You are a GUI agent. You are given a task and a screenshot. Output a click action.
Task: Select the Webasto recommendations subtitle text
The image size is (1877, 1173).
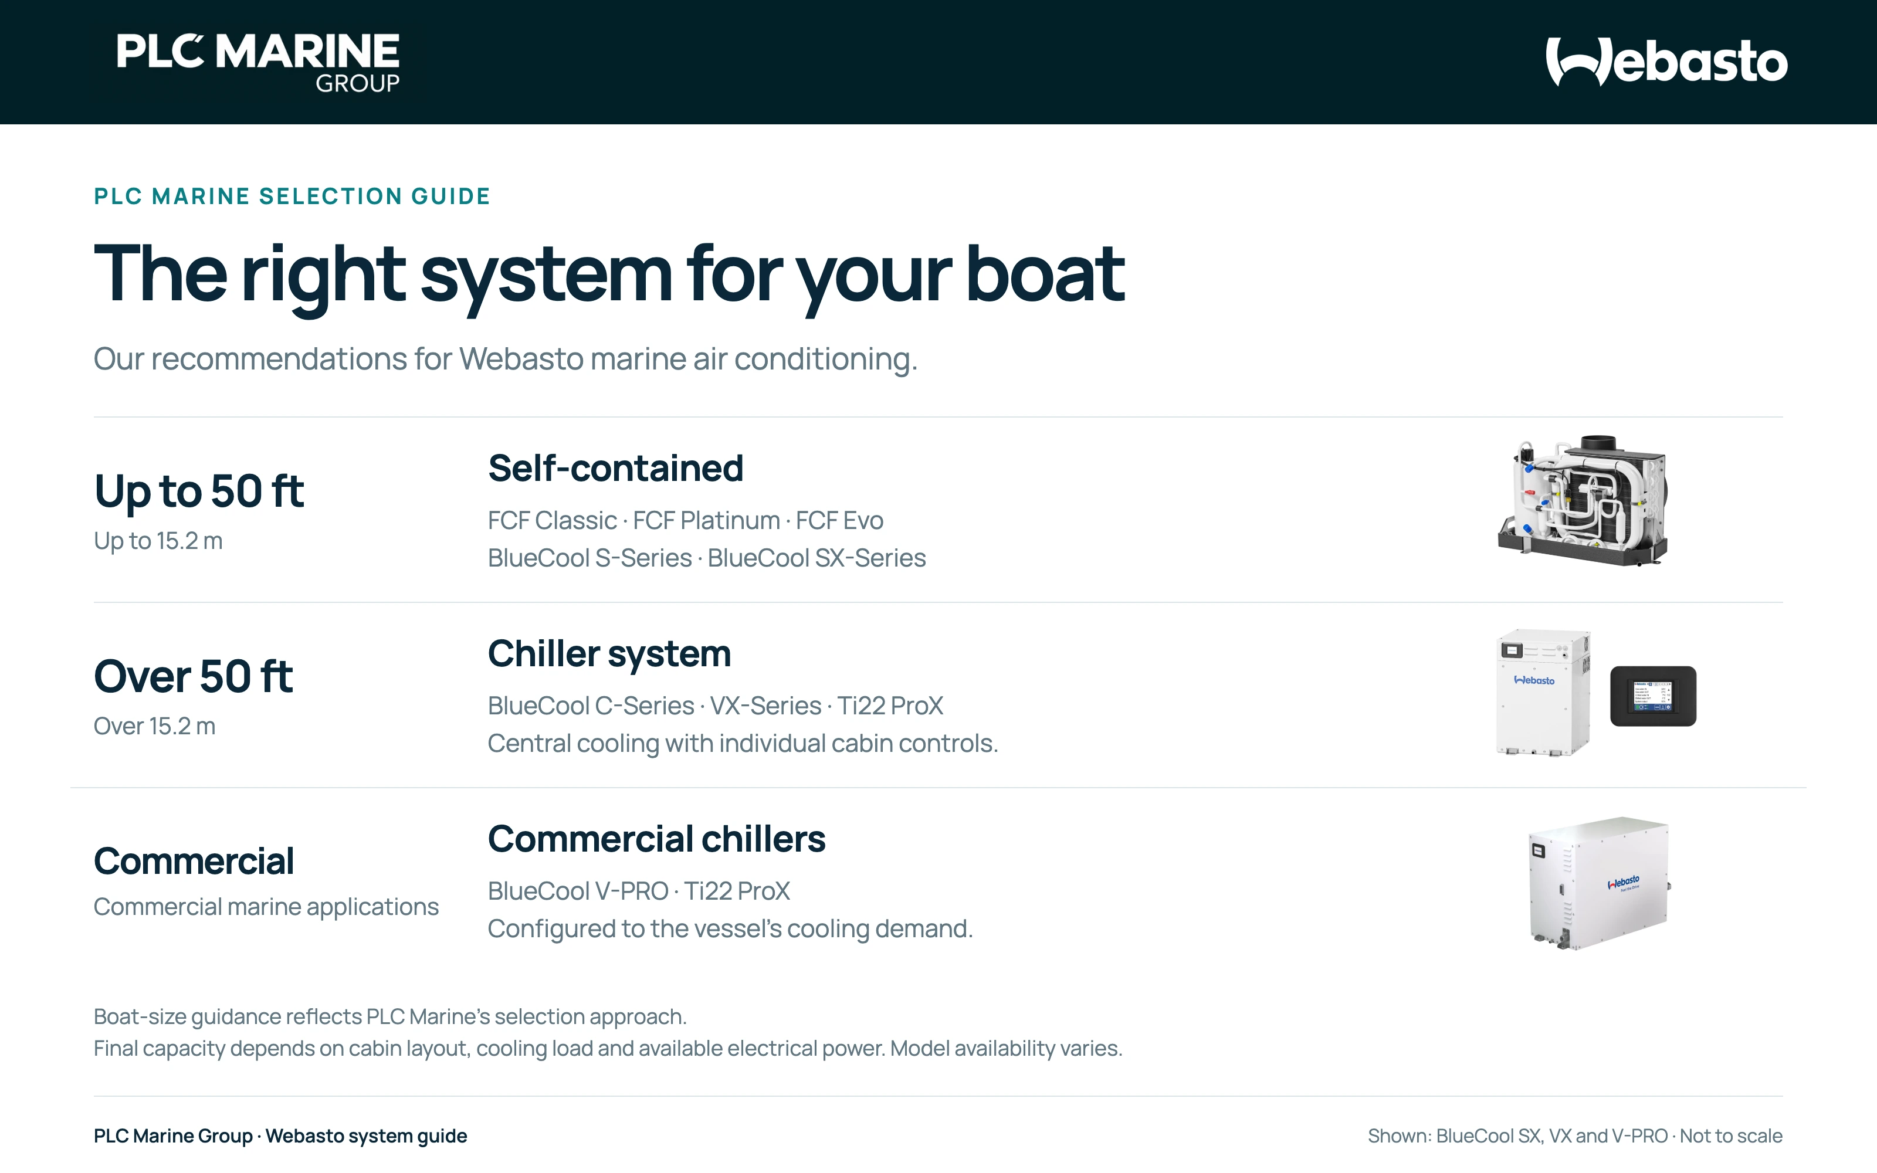click(x=506, y=360)
